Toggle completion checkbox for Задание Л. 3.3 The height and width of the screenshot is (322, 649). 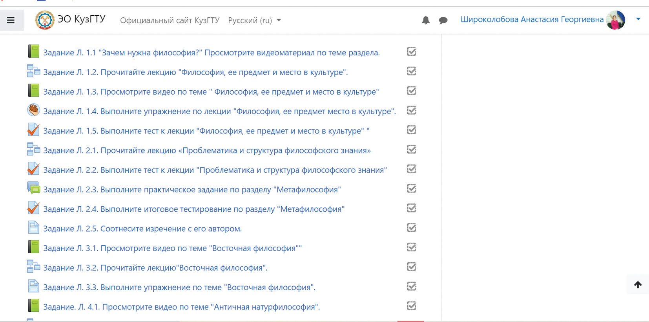[x=411, y=286]
